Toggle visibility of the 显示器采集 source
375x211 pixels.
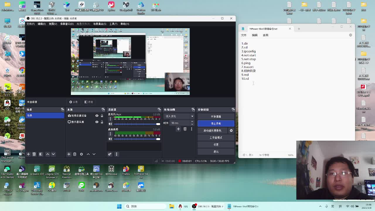tap(97, 122)
